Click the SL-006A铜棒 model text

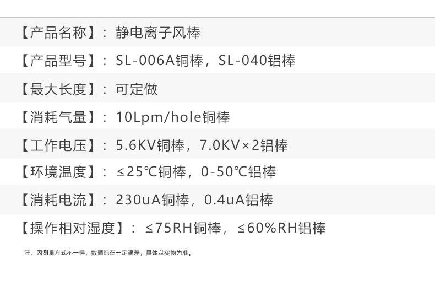coord(160,61)
